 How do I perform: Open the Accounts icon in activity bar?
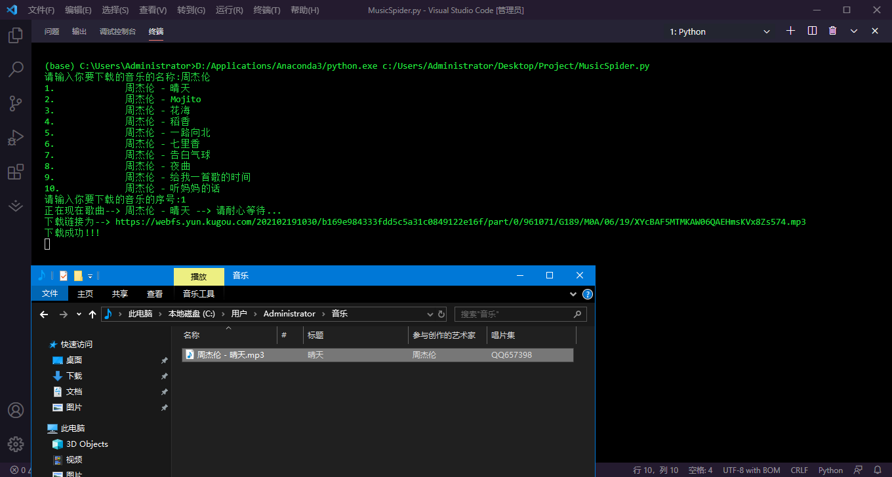pos(16,411)
